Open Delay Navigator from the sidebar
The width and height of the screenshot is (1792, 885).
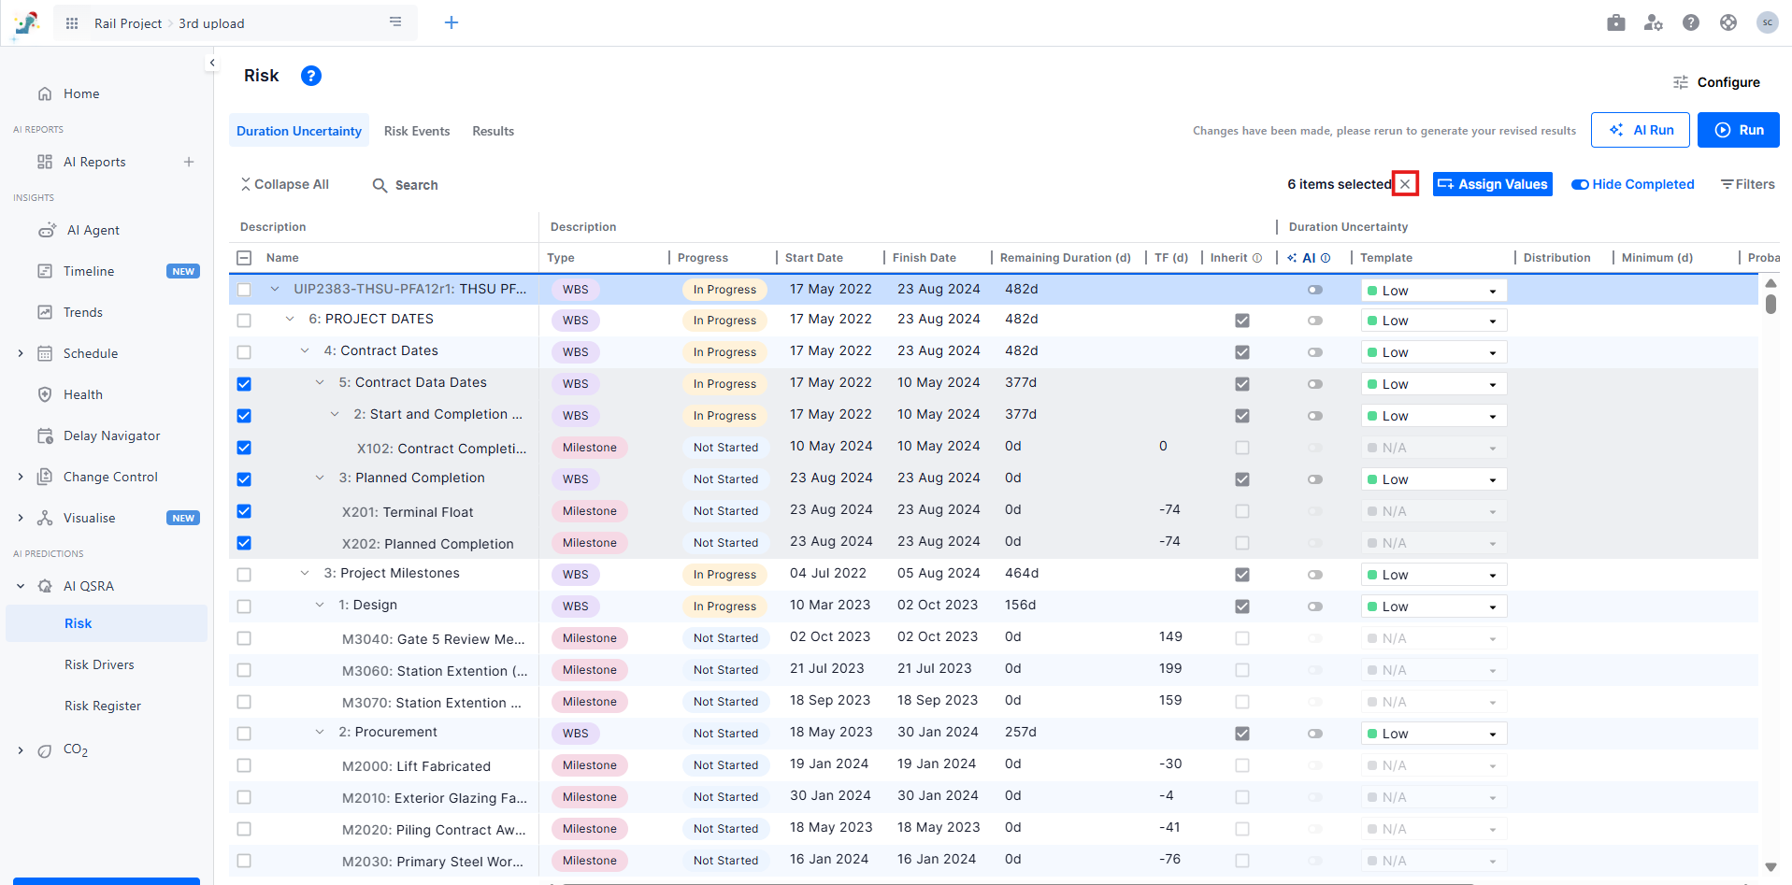111,435
